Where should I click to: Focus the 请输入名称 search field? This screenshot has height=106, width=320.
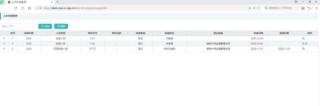(18, 26)
